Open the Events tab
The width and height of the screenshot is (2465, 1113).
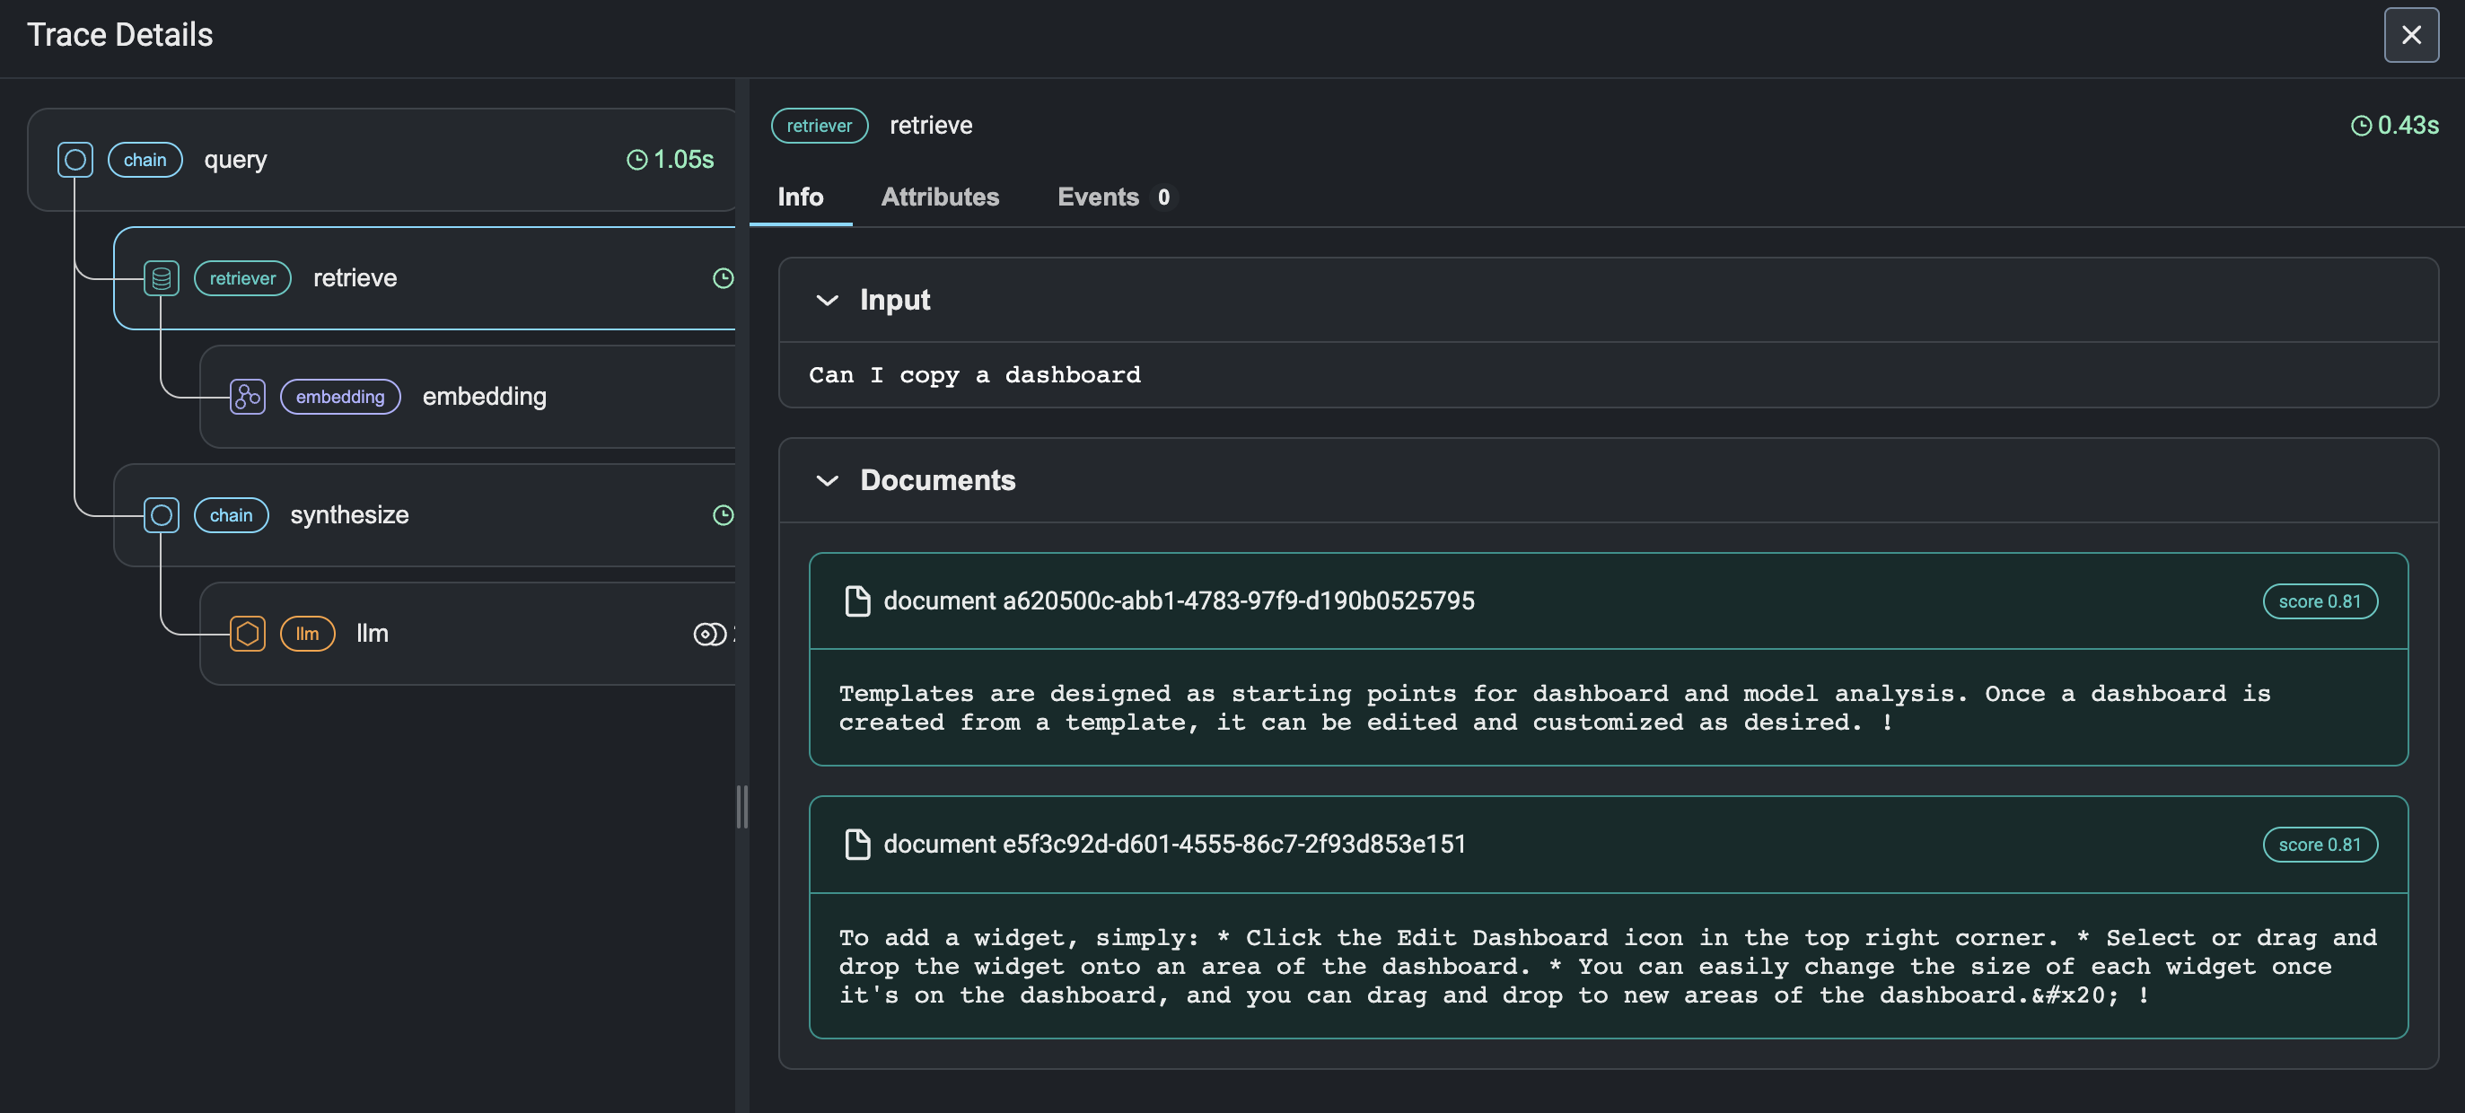click(1114, 197)
